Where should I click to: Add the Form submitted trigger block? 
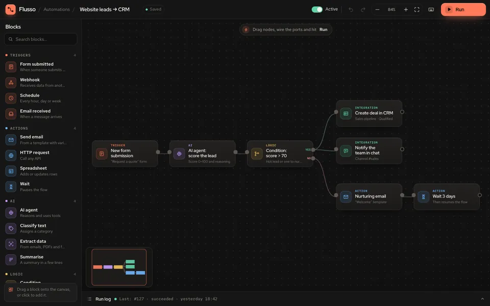(x=41, y=67)
